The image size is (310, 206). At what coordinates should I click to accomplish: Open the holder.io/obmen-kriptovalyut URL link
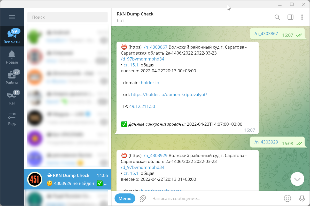click(x=169, y=95)
